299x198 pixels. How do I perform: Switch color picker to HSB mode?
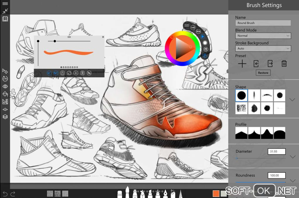(193, 28)
